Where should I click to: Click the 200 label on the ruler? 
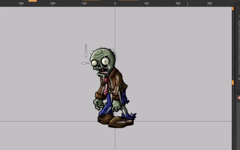click(178, 3)
